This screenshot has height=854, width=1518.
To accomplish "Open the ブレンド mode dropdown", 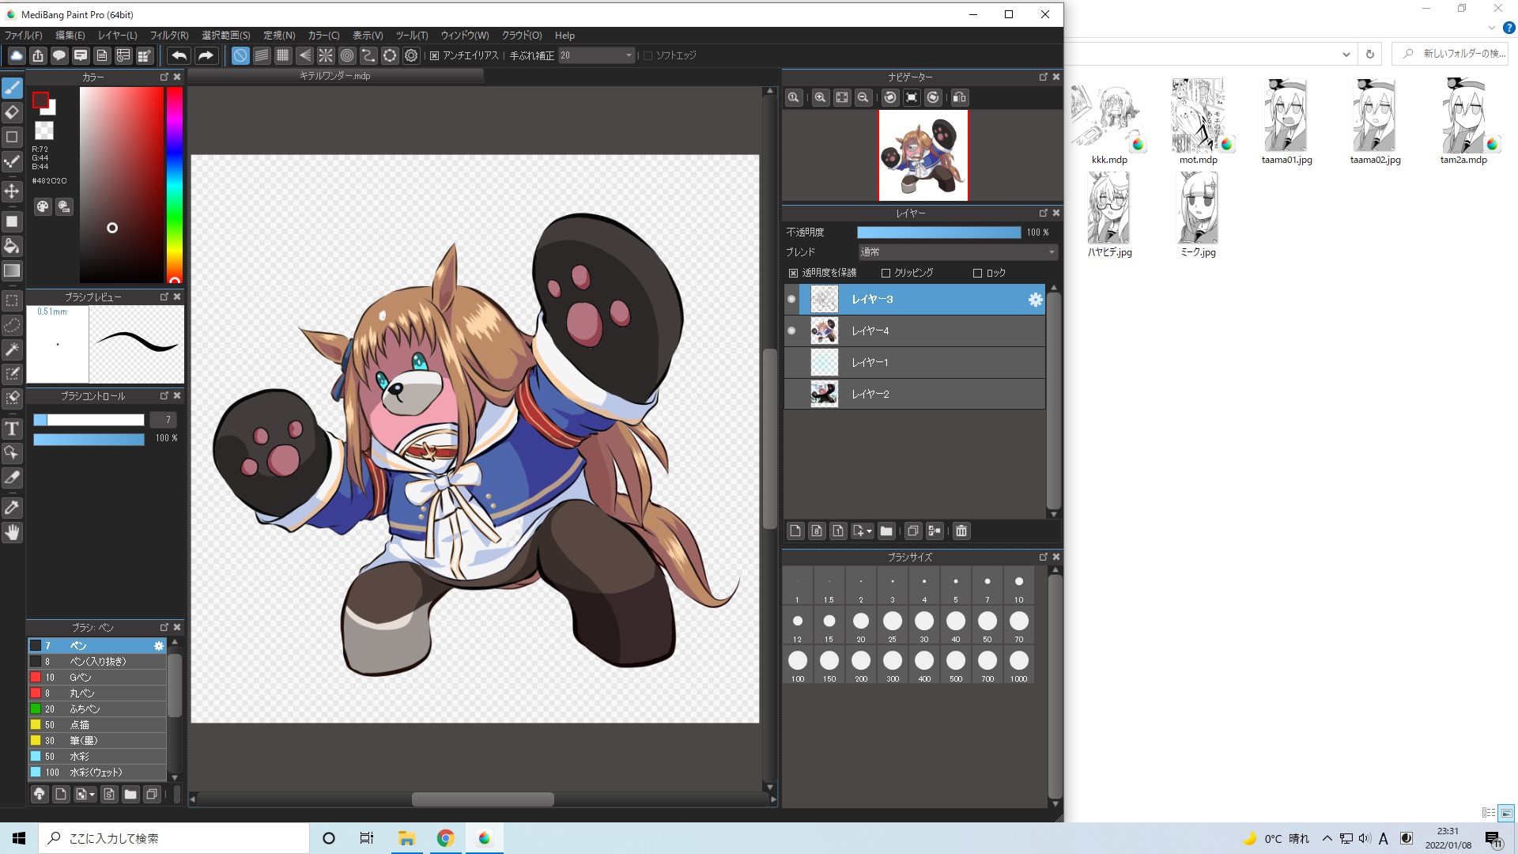I will tap(957, 251).
